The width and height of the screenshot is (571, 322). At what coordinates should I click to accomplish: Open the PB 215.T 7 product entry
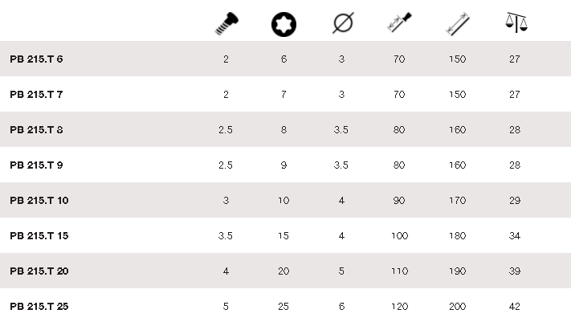37,95
